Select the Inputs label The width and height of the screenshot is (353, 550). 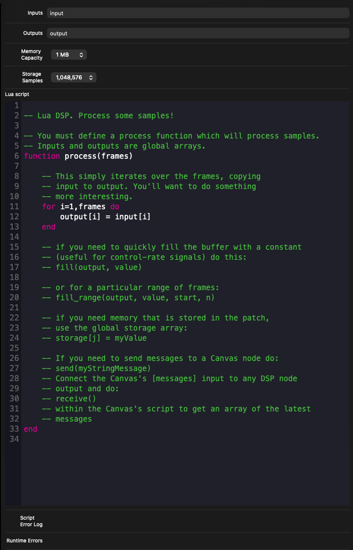tap(35, 13)
